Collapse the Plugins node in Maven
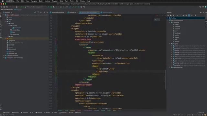Screen dimensions: 207x116 (170, 44)
